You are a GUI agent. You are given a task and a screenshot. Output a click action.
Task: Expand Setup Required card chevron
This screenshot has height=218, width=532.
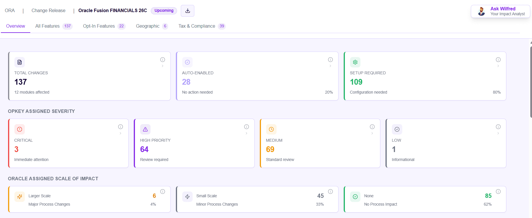(498, 66)
